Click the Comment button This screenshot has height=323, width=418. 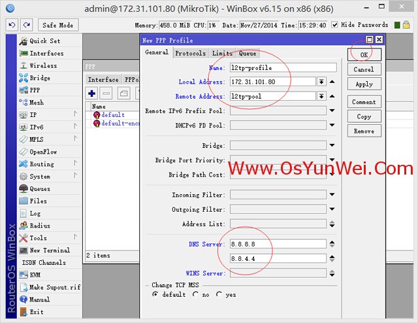click(x=364, y=102)
